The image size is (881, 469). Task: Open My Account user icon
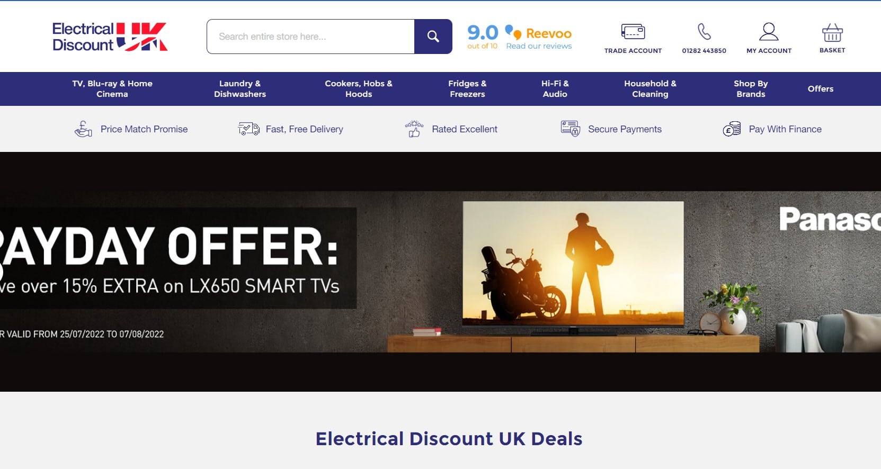(x=769, y=32)
